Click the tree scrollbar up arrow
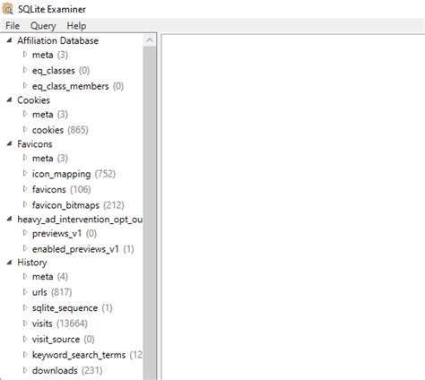425x380 pixels. coord(150,40)
